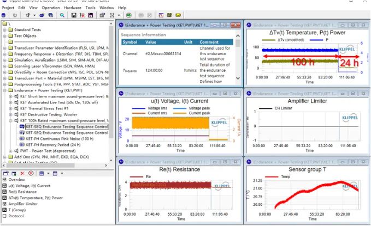Open the Tools menu

tap(90, 8)
